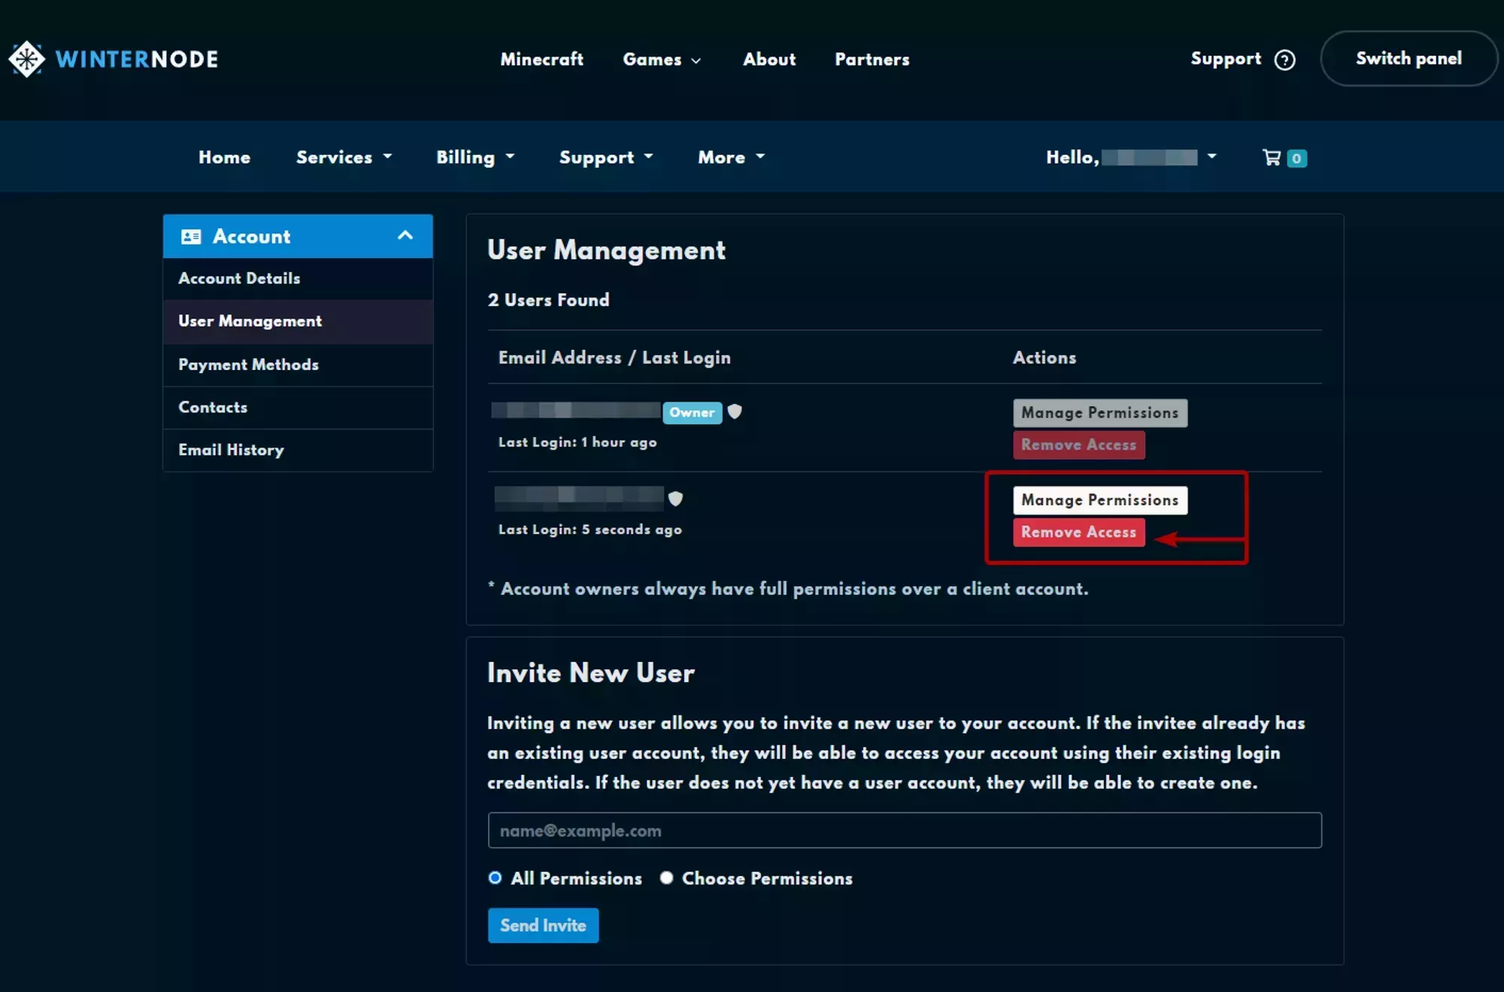Open Email History from the sidebar
The height and width of the screenshot is (992, 1504).
[231, 450]
